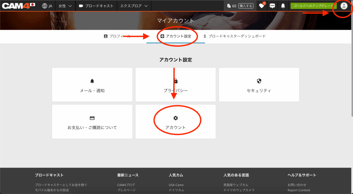
Task: Click the 人気カム footer heading
Action: [176, 175]
